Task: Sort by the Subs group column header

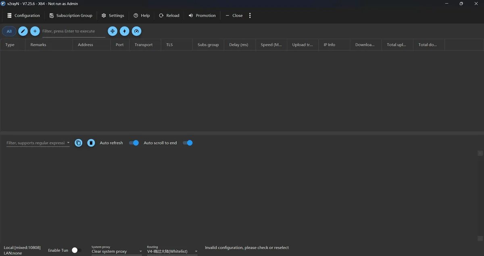Action: pyautogui.click(x=208, y=45)
